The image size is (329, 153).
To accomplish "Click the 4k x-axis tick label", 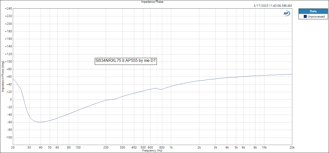I will point(227,147).
